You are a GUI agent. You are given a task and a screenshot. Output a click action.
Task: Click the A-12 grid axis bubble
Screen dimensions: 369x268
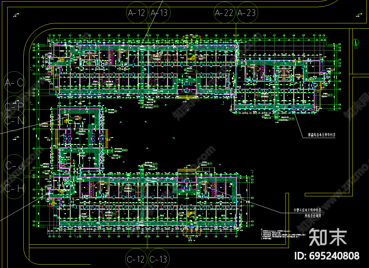tap(137, 13)
